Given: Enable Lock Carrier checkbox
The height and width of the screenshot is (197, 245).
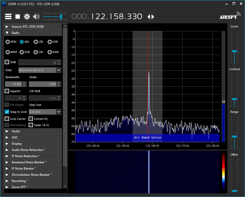Looking at the screenshot, I should pos(7,119).
